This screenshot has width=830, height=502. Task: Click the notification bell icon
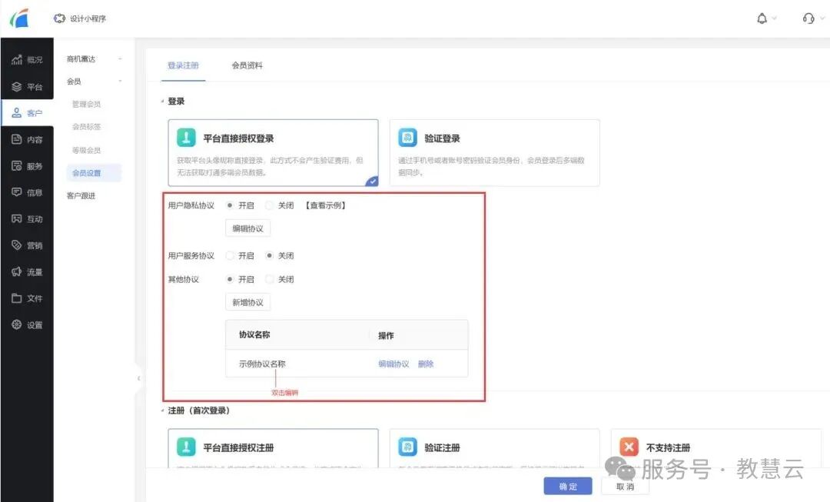tap(762, 18)
